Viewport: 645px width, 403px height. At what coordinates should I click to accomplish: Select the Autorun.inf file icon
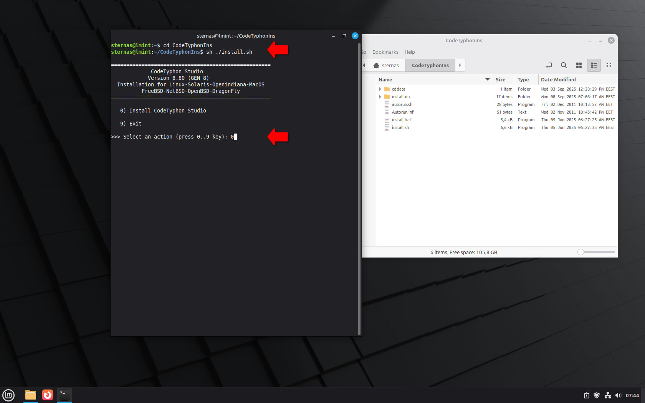pos(387,112)
